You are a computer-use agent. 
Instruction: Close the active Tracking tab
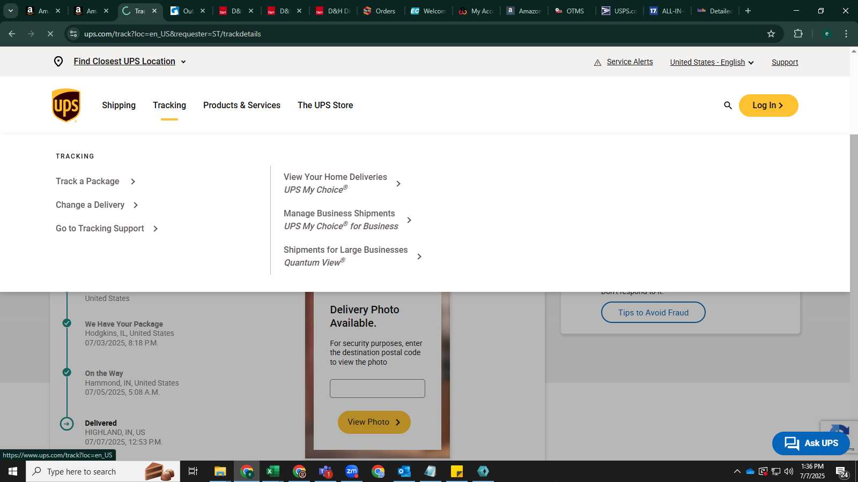154,11
